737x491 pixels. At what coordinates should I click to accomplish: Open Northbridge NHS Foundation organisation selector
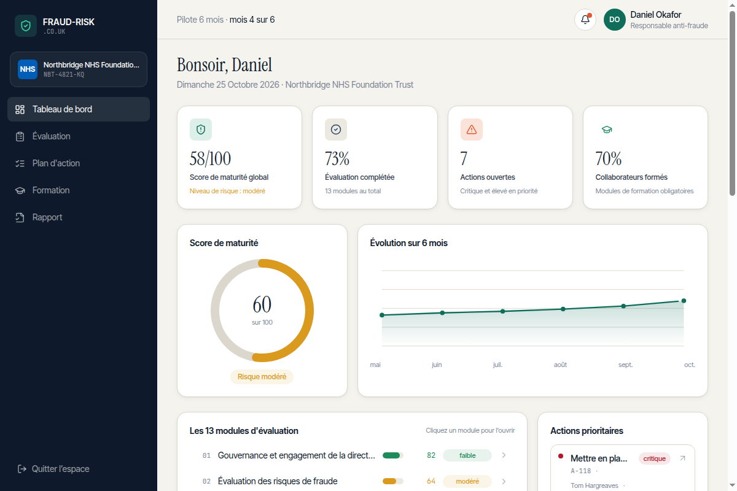coord(79,69)
